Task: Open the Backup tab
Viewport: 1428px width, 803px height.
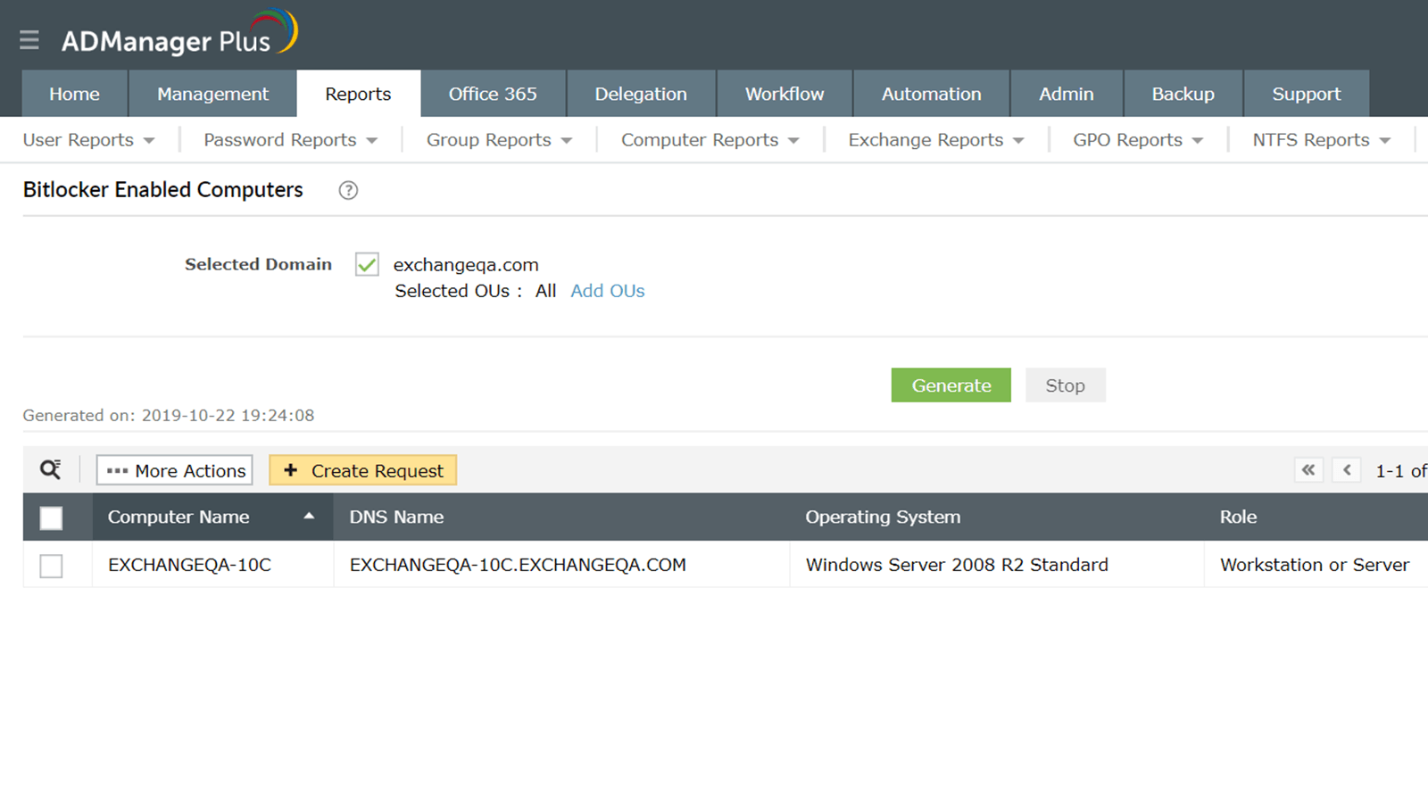Action: pyautogui.click(x=1183, y=94)
